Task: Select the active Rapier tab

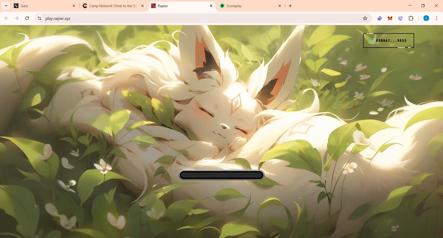Action: click(x=182, y=6)
